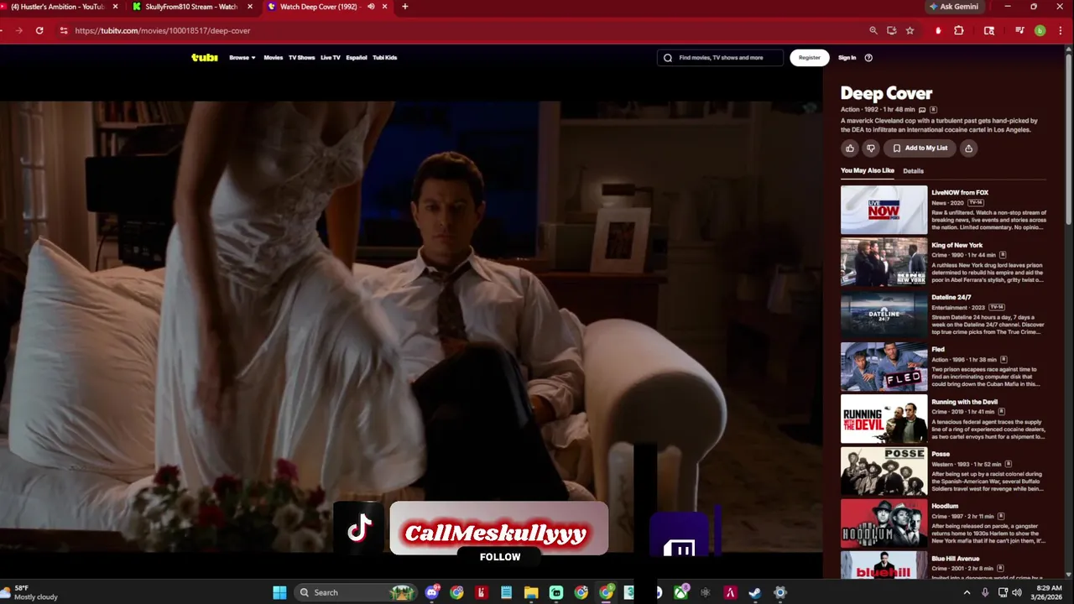Click the closed captions icon beside runtime
Image resolution: width=1074 pixels, height=604 pixels.
pos(922,110)
